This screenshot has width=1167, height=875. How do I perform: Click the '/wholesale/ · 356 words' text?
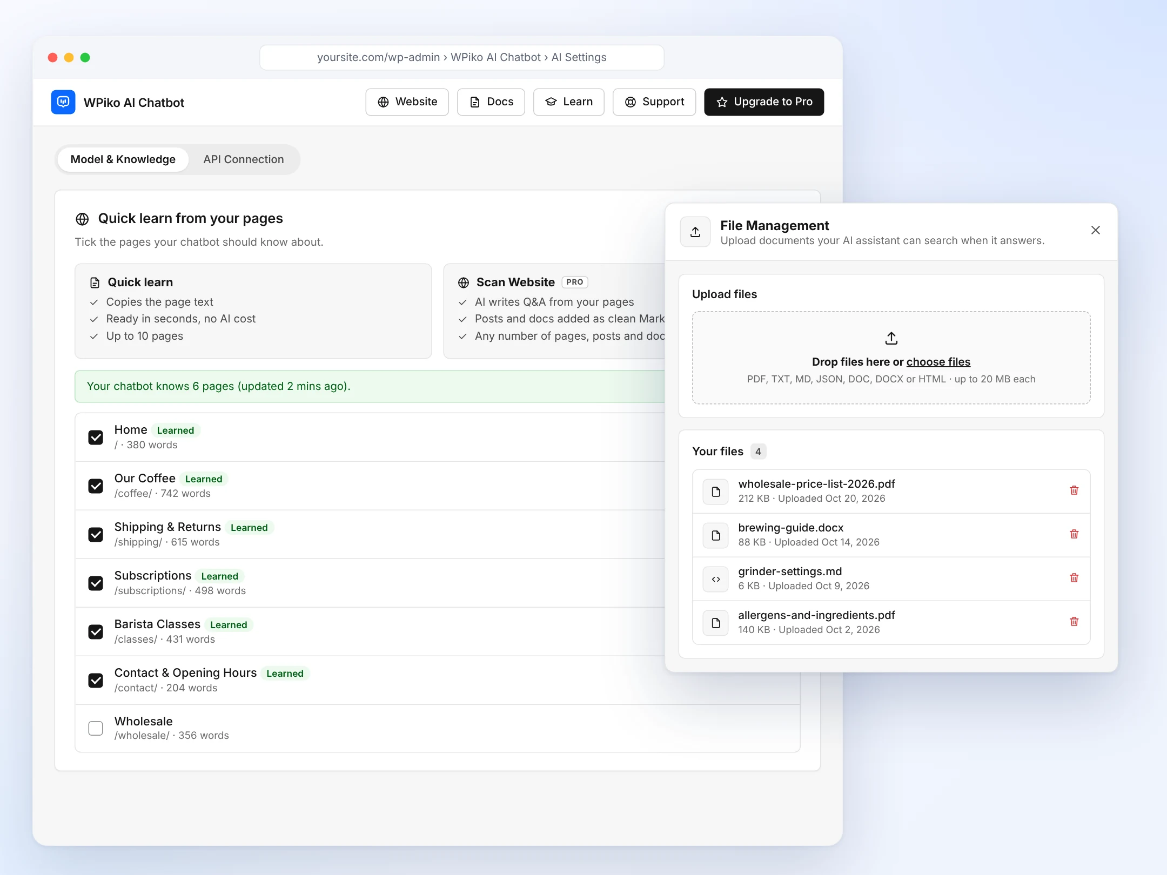[172, 736]
